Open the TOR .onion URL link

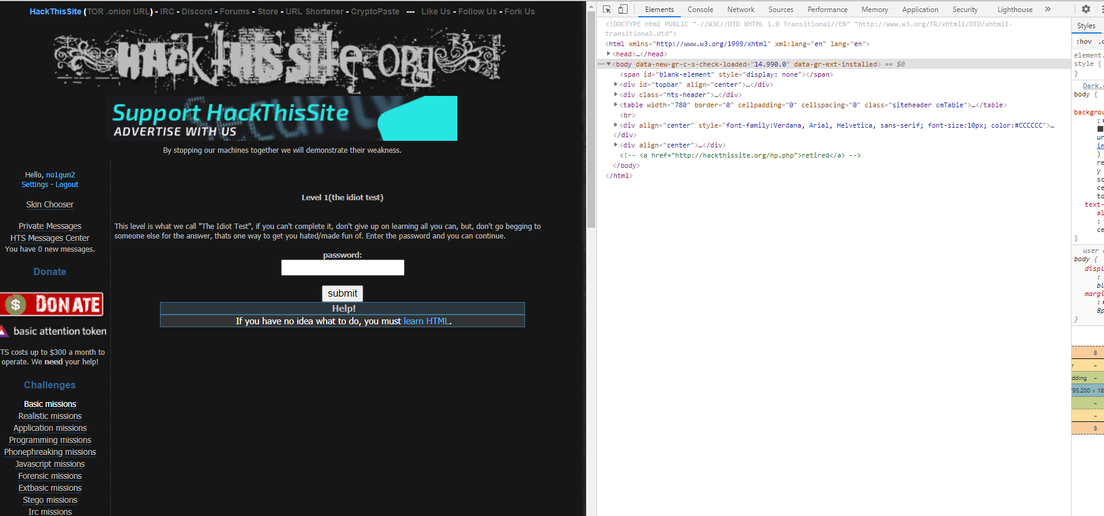(x=119, y=11)
